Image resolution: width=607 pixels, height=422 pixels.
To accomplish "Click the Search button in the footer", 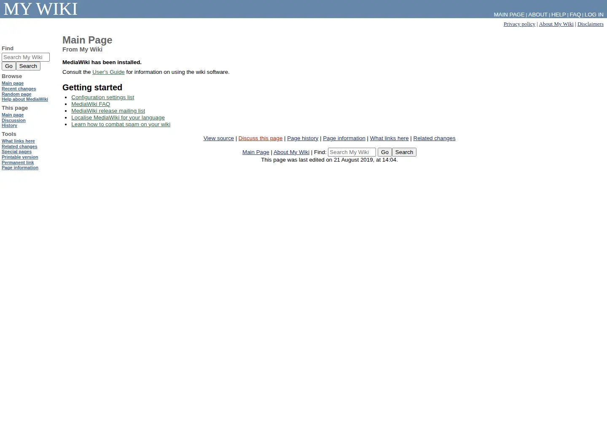I will (x=404, y=152).
